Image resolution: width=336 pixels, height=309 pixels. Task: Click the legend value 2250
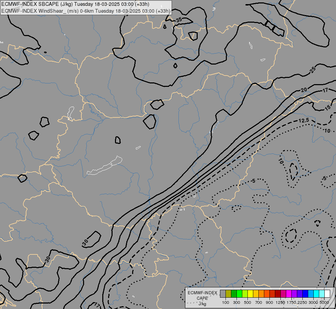(302, 302)
